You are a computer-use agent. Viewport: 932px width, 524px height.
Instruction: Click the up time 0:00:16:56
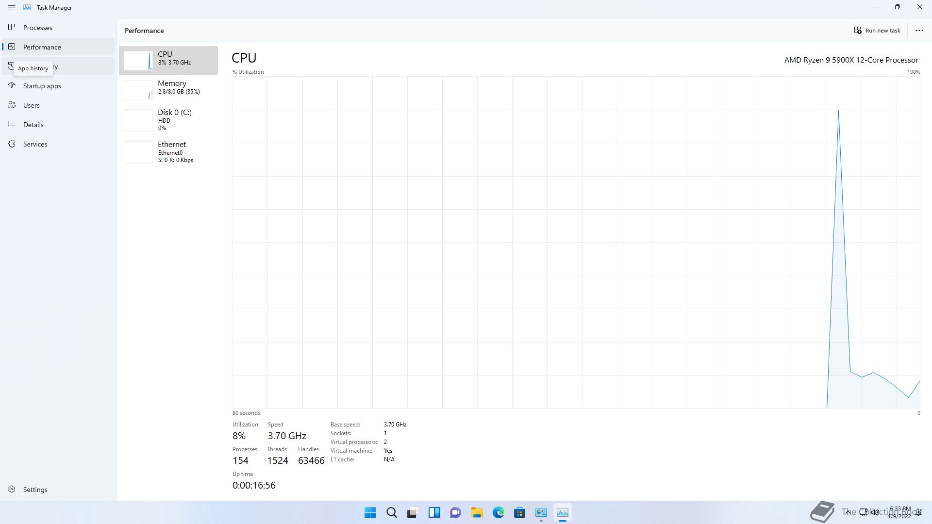(x=254, y=485)
